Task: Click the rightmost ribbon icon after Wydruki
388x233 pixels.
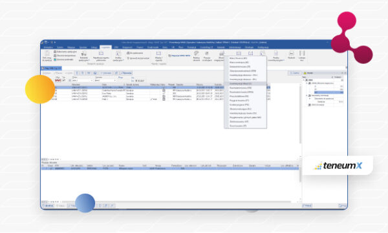Action: click(302, 54)
